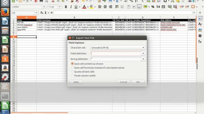Toggle wrap text in cell
204x114 pixels.
117,7
